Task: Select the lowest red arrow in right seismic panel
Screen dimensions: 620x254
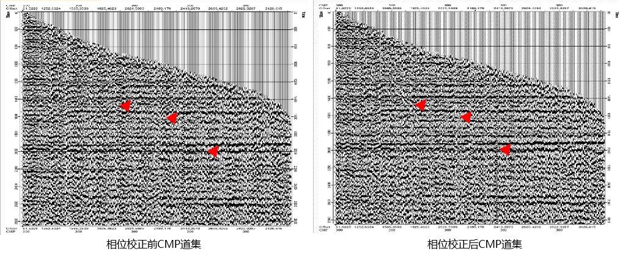Action: coord(505,149)
